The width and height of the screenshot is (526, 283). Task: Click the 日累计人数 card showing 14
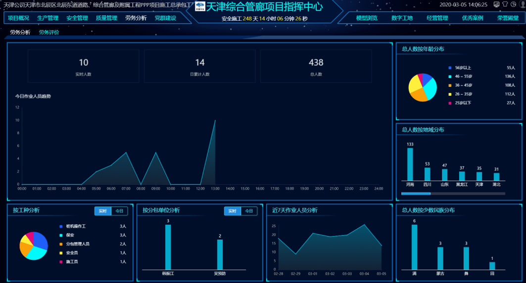199,66
